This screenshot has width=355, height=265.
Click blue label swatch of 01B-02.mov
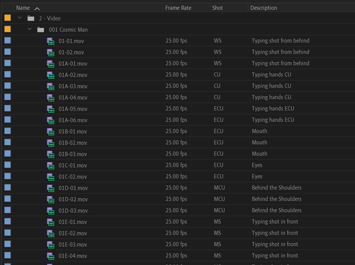tap(8, 142)
